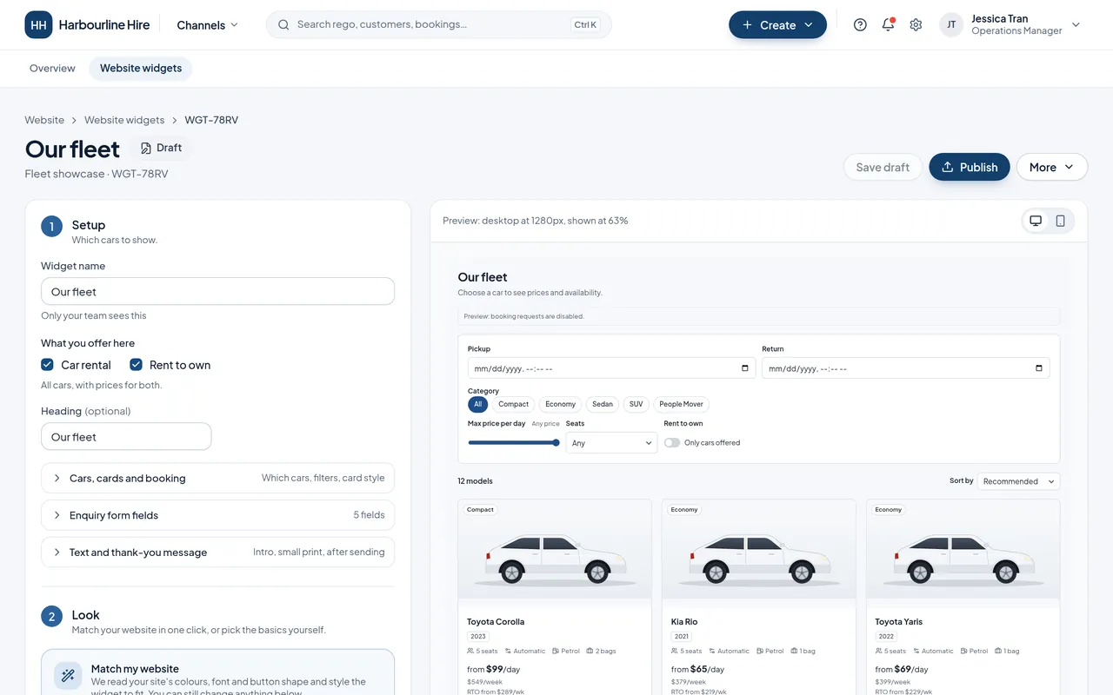Viewport: 1113px width, 695px height.
Task: Select the Economy category chip
Action: 560,404
